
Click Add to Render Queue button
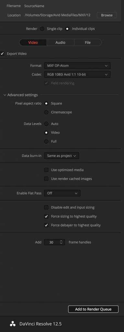tap(93, 309)
